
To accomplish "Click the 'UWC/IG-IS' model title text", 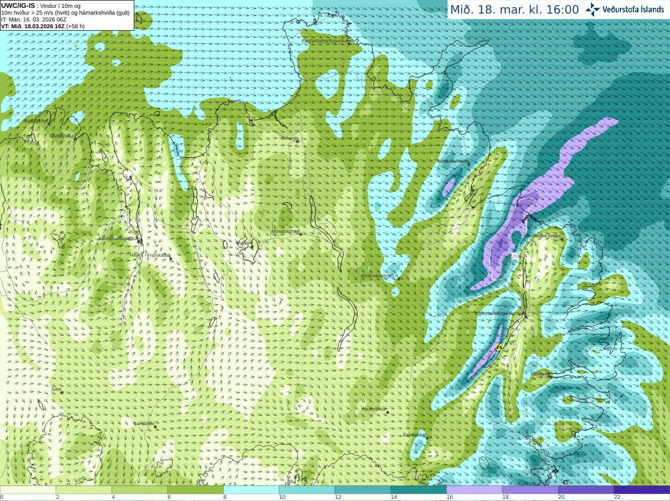I will [18, 5].
